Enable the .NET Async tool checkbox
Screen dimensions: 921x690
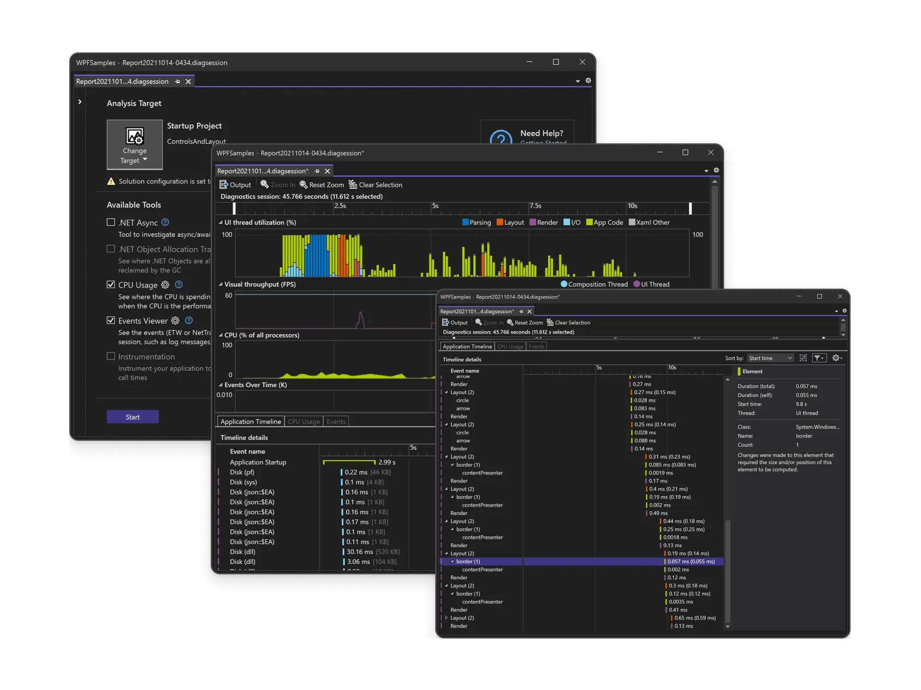pyautogui.click(x=111, y=222)
